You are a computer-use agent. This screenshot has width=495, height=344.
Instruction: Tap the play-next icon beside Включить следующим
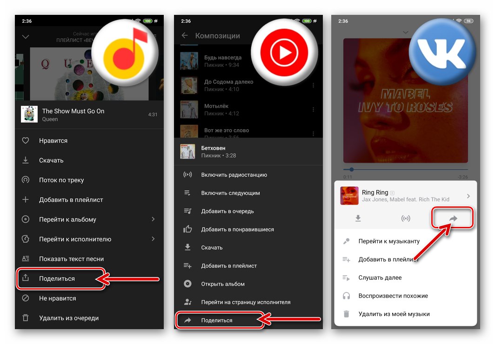pos(187,192)
